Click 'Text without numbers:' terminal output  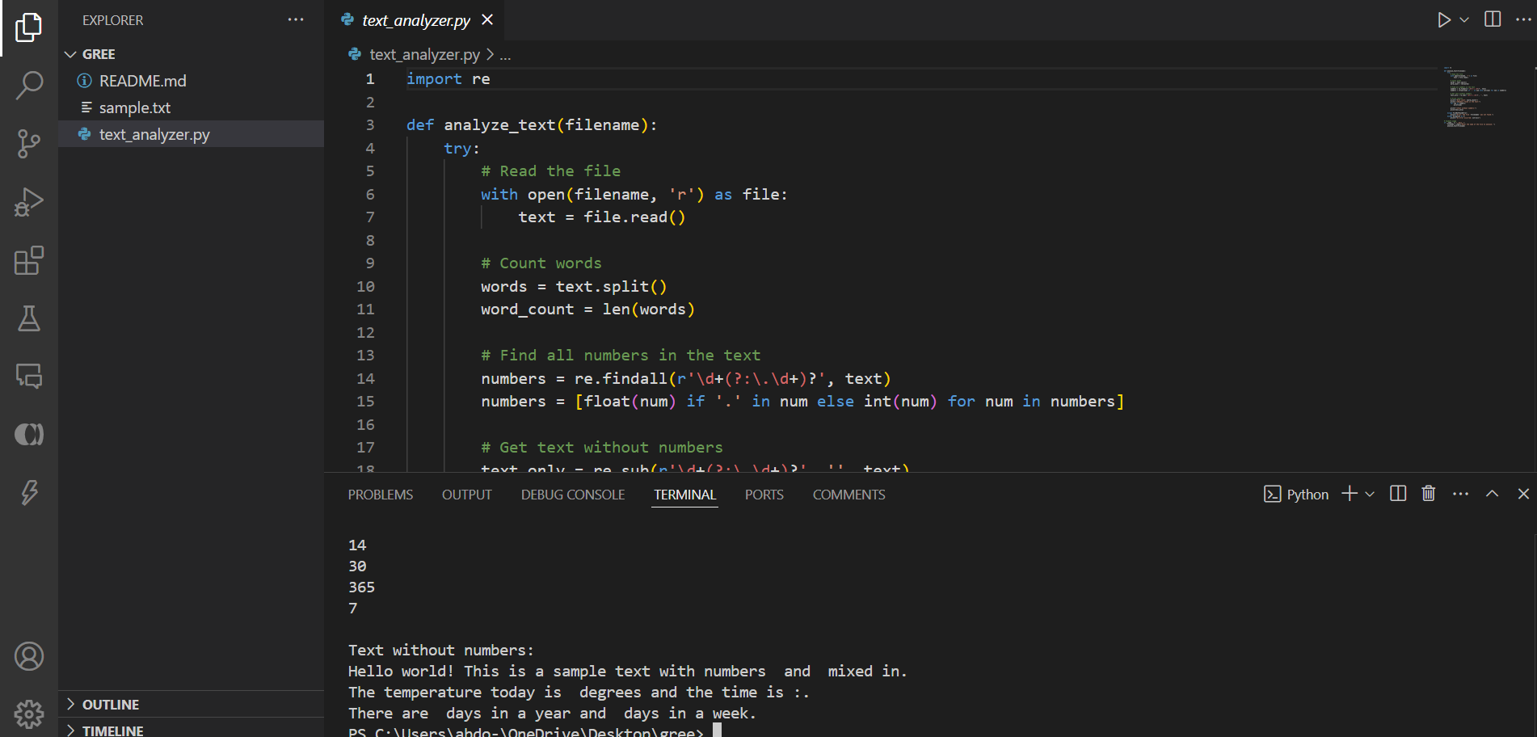pos(440,650)
